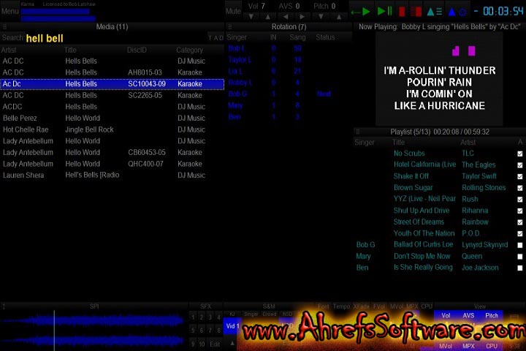Image resolution: width=526 pixels, height=351 pixels.
Task: Toggle the A search filter
Action: (x=216, y=38)
